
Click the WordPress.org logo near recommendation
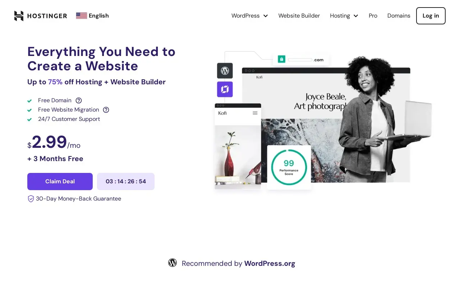(x=172, y=263)
